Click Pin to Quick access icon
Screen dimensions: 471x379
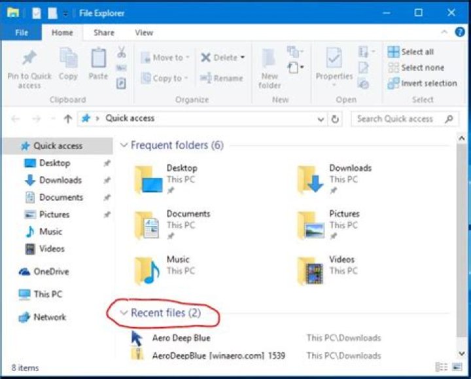coord(29,58)
